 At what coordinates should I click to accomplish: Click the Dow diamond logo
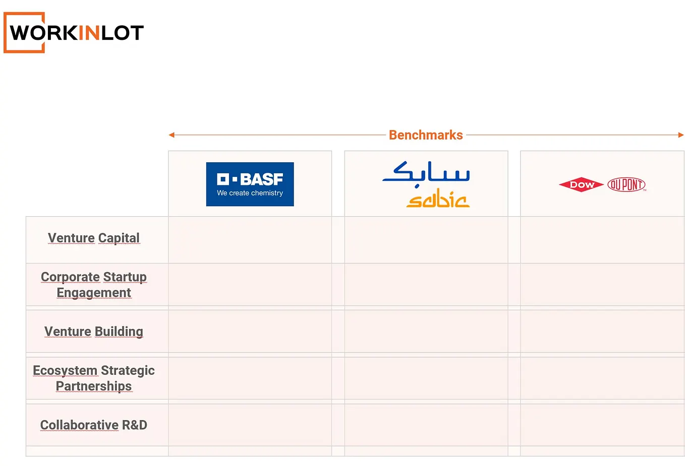581,185
